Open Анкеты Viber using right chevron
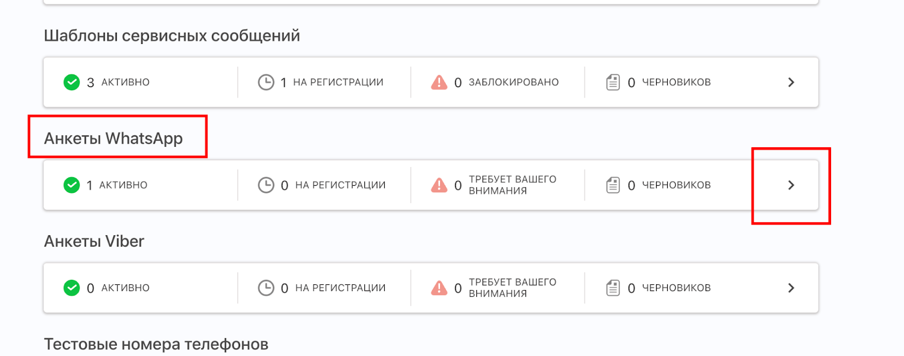Screen dimensions: 904x356 [x=791, y=288]
